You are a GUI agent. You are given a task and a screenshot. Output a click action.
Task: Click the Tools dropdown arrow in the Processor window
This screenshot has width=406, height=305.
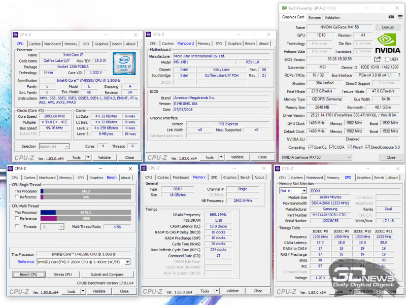pyautogui.click(x=88, y=157)
